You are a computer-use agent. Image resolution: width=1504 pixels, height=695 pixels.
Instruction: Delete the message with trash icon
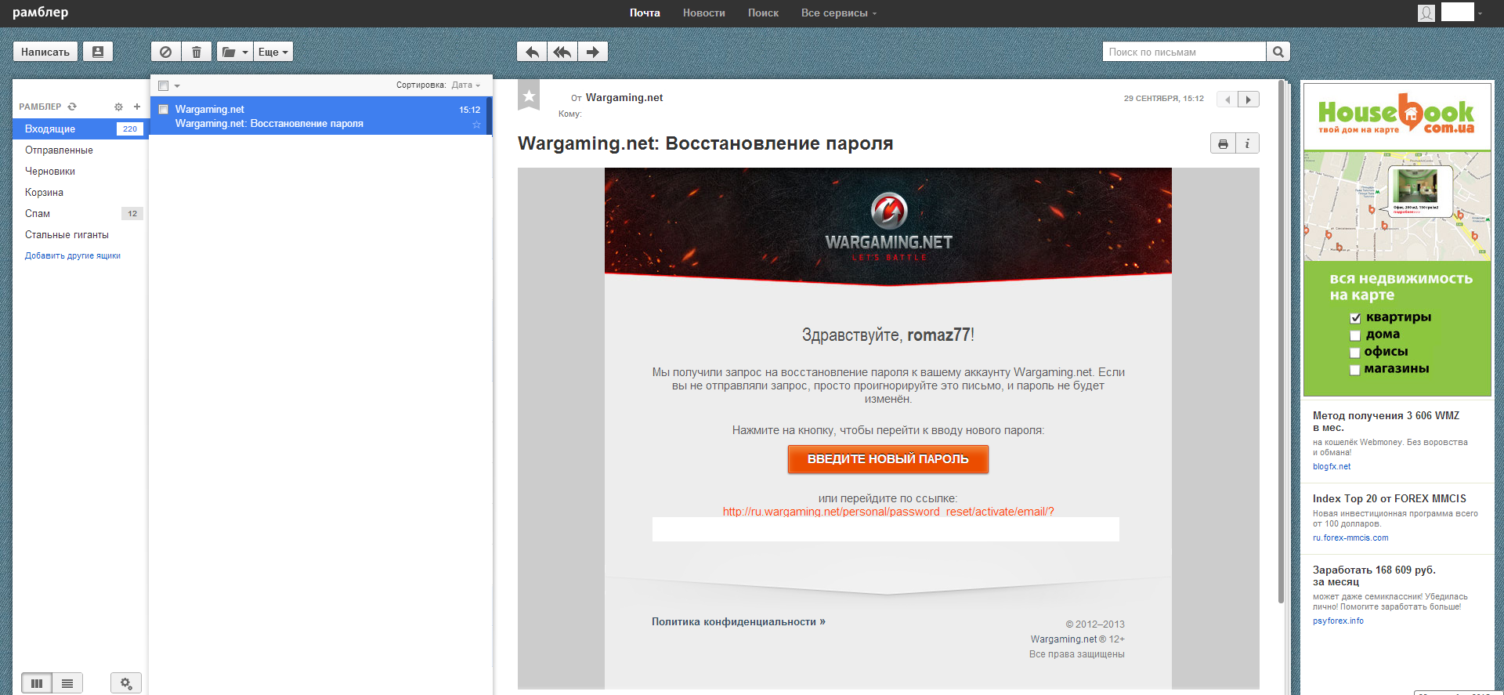pos(197,52)
